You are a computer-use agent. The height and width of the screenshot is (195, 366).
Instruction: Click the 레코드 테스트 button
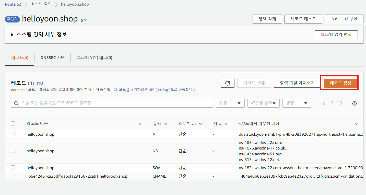[303, 19]
